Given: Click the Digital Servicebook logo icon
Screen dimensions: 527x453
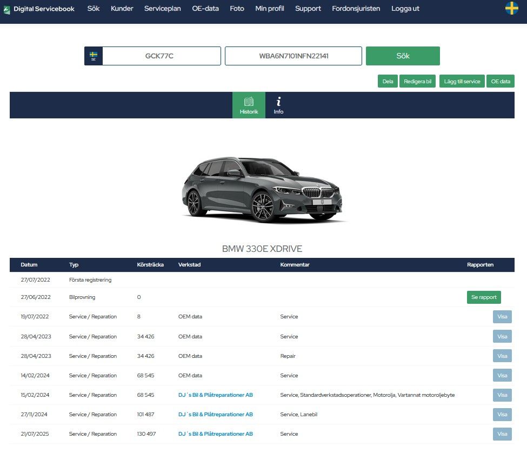Looking at the screenshot, I should [6, 9].
